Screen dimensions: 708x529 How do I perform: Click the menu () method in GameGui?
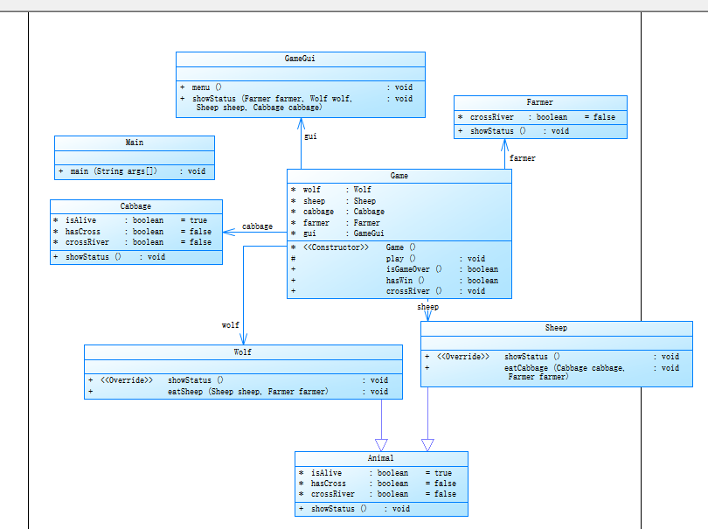coord(296,87)
